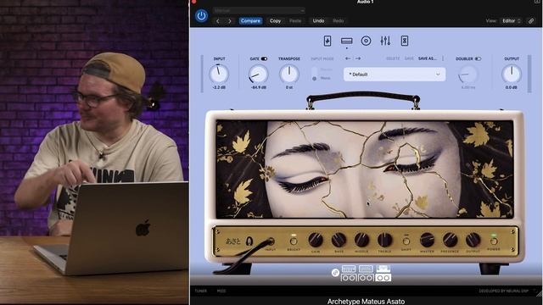Open the EQ sliders section

(385, 41)
